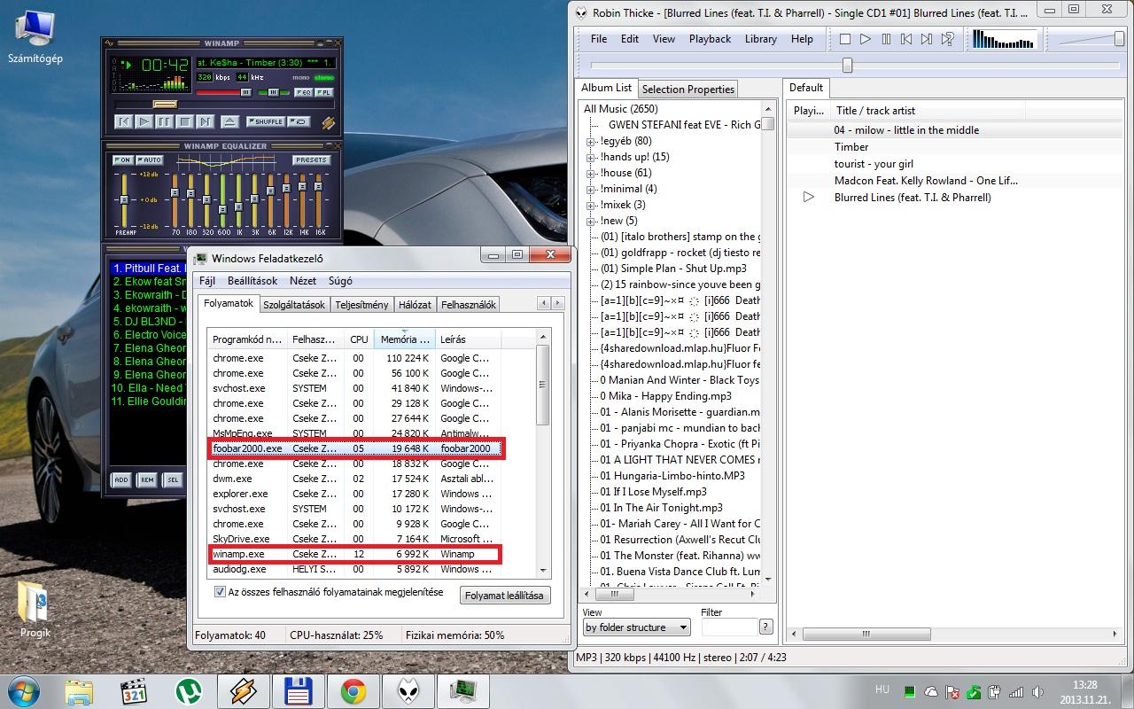Image resolution: width=1134 pixels, height=709 pixels.
Task: Open foobar2000 Playback menu
Action: point(710,39)
